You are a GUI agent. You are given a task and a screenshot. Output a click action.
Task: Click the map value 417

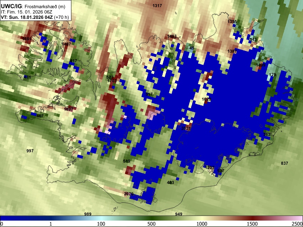(x=73, y=61)
